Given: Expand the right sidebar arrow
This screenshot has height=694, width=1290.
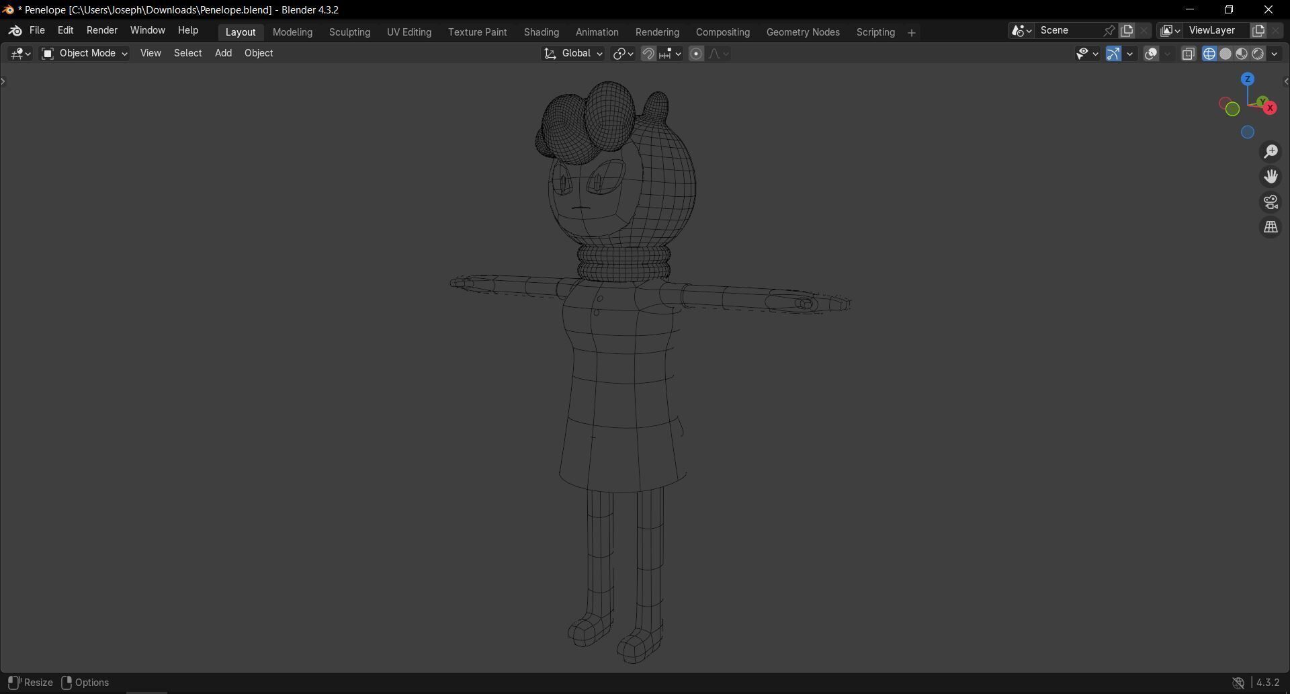Looking at the screenshot, I should point(1286,81).
